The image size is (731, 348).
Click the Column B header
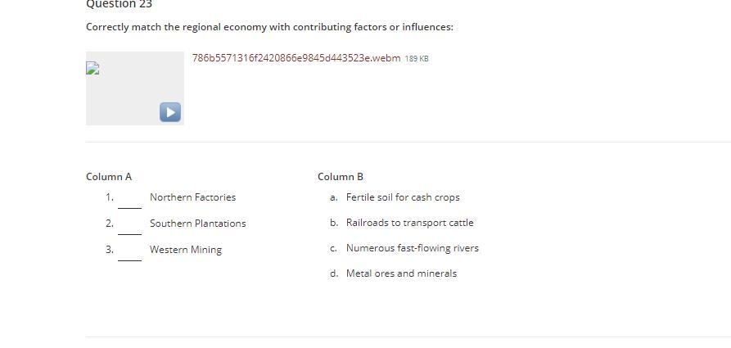341,177
